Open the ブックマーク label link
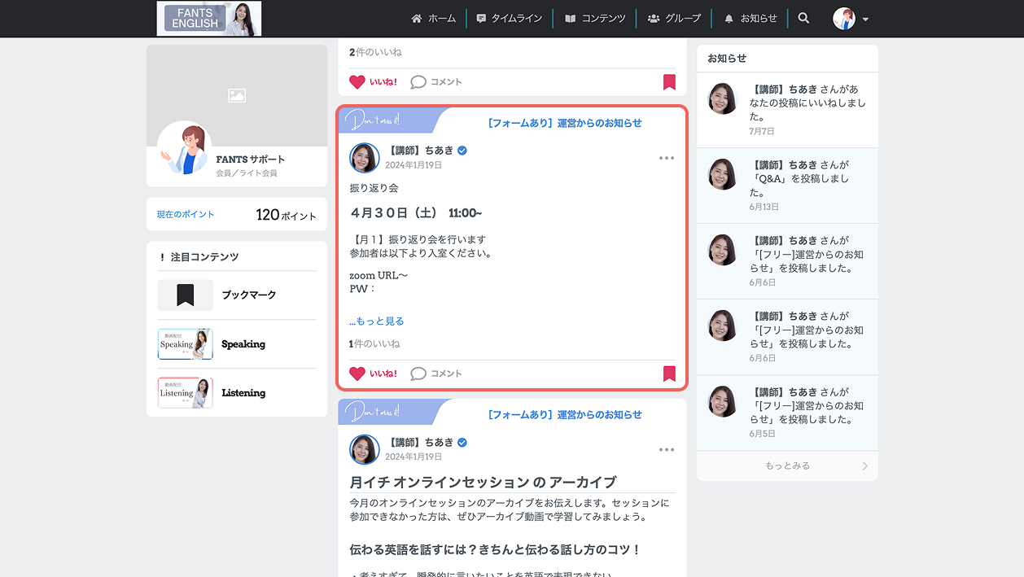Image resolution: width=1024 pixels, height=577 pixels. pos(249,295)
